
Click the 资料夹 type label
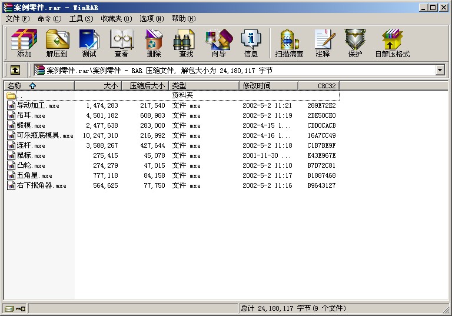[x=182, y=95]
